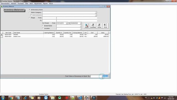Viewport: 177px width, 100px height.
Task: Open the period To date picker arrow
Action: [x=81, y=23]
